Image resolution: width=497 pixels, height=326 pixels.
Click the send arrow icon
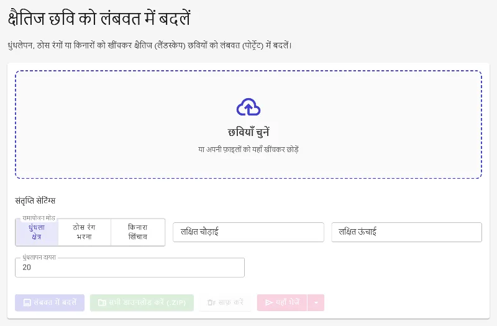coord(269,302)
